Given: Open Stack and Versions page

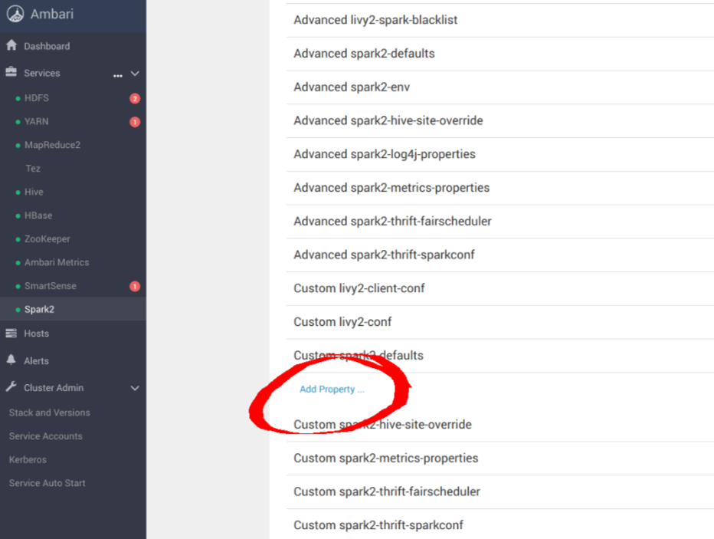Looking at the screenshot, I should pos(50,412).
